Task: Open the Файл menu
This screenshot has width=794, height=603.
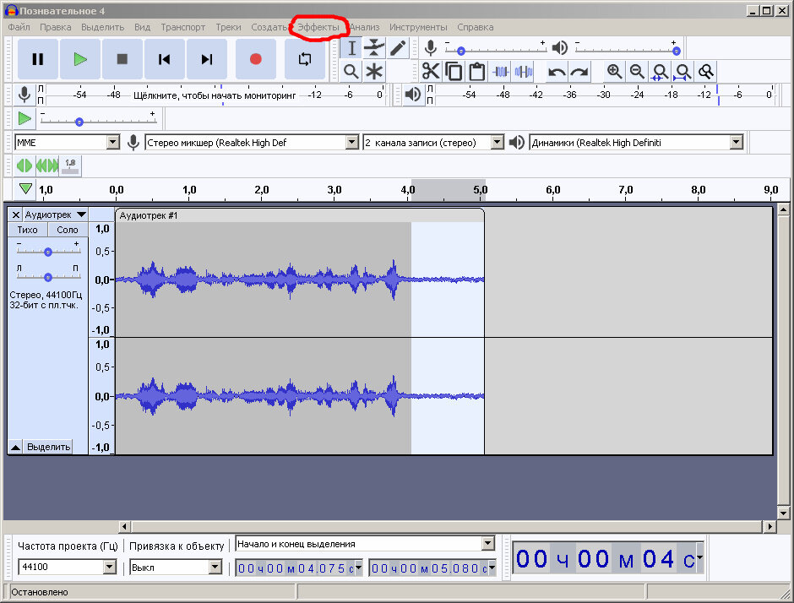Action: pos(19,27)
